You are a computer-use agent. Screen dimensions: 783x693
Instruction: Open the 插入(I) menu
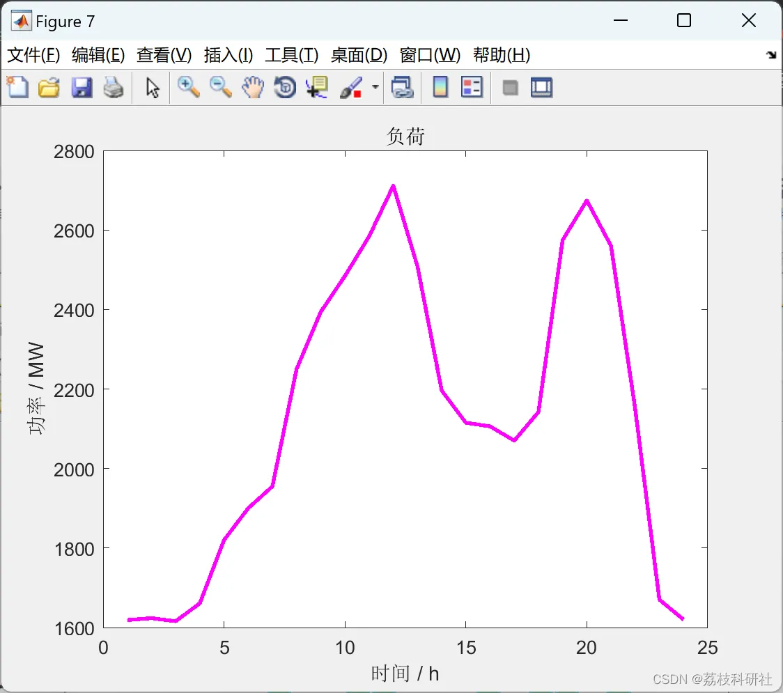[x=228, y=55]
